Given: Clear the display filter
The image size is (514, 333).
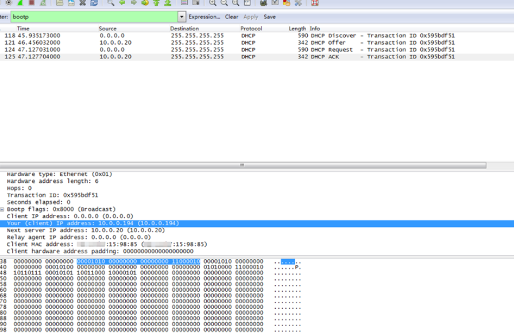Looking at the screenshot, I should (231, 17).
